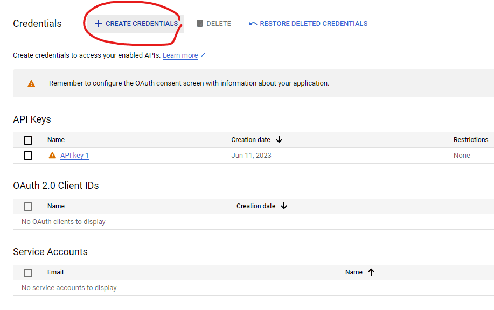Click the Delete toolbar button

[213, 23]
